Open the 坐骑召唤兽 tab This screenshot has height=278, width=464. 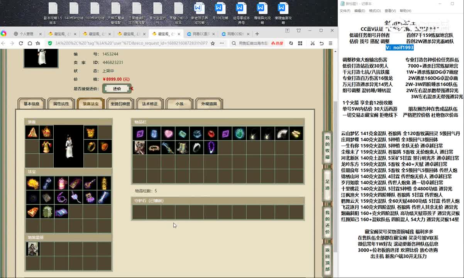[x=120, y=104]
